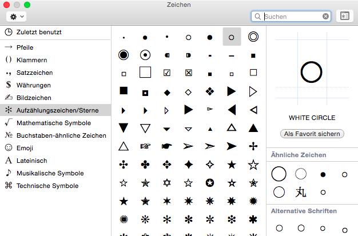Select the large black left-pointing triangle

coord(232,110)
